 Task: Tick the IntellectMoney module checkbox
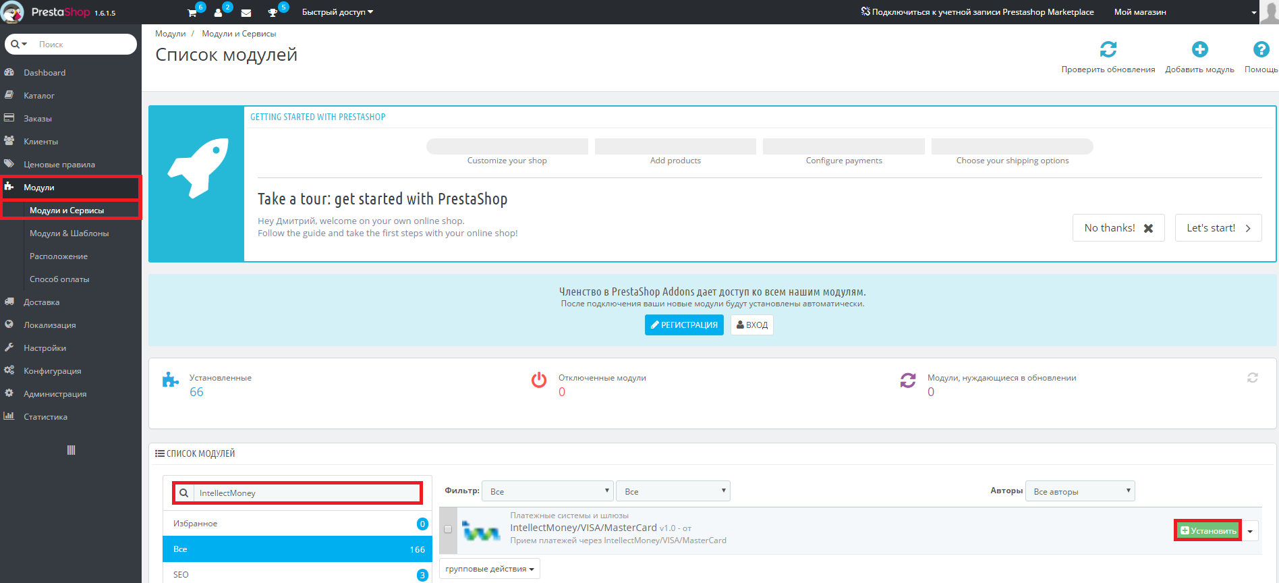(448, 530)
